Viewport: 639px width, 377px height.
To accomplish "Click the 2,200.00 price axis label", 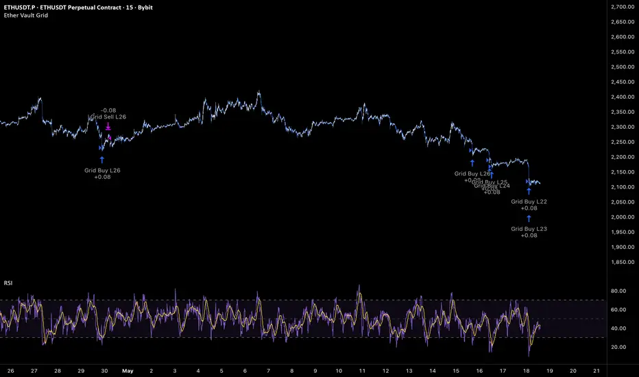I will pos(623,157).
